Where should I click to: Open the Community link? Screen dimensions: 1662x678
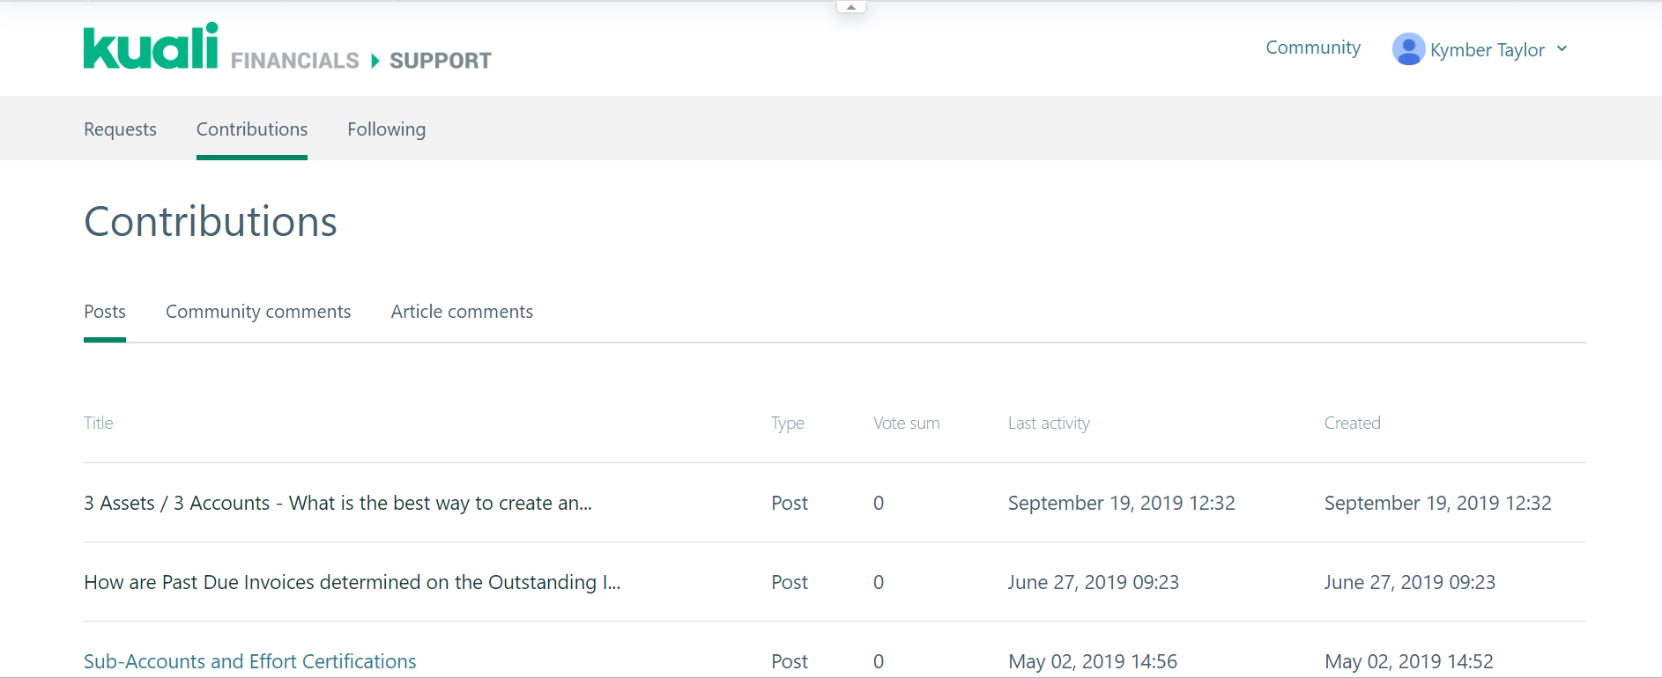pos(1312,48)
